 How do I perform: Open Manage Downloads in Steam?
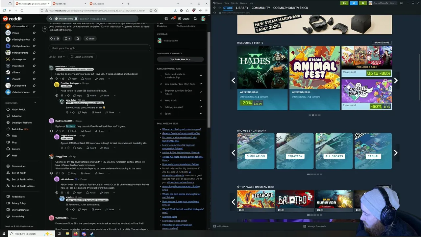314,226
